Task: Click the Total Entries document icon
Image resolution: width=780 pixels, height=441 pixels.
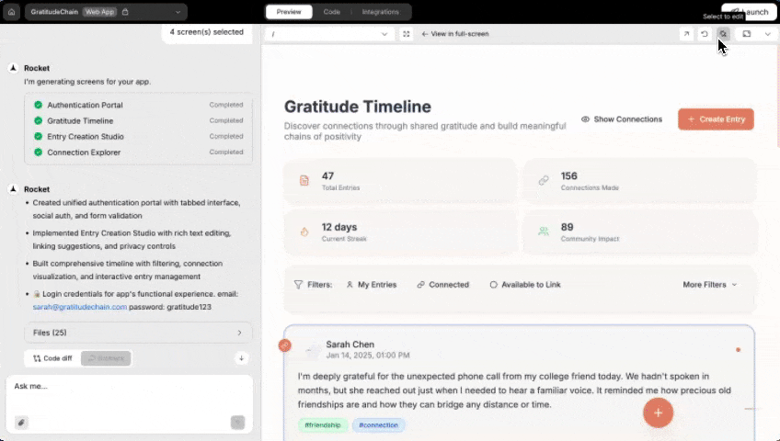Action: (304, 181)
